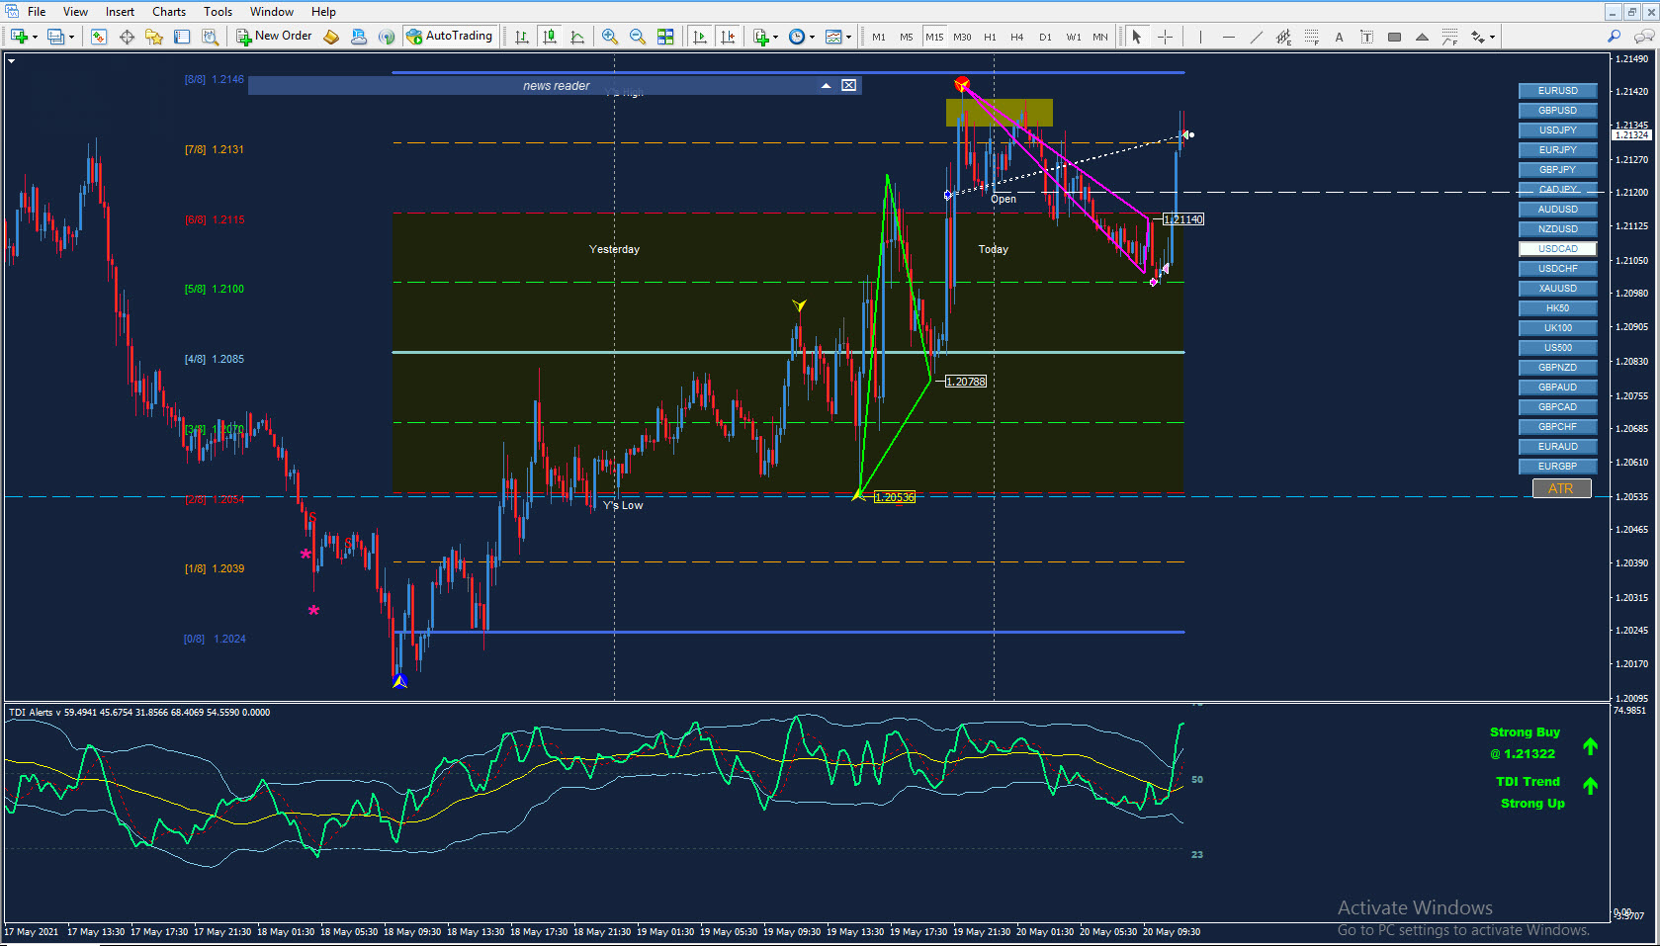Switch to candlestick chart view
The width and height of the screenshot is (1660, 946).
pyautogui.click(x=550, y=37)
